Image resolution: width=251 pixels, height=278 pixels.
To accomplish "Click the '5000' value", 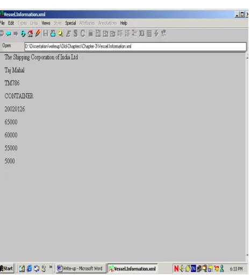I will coord(10,161).
